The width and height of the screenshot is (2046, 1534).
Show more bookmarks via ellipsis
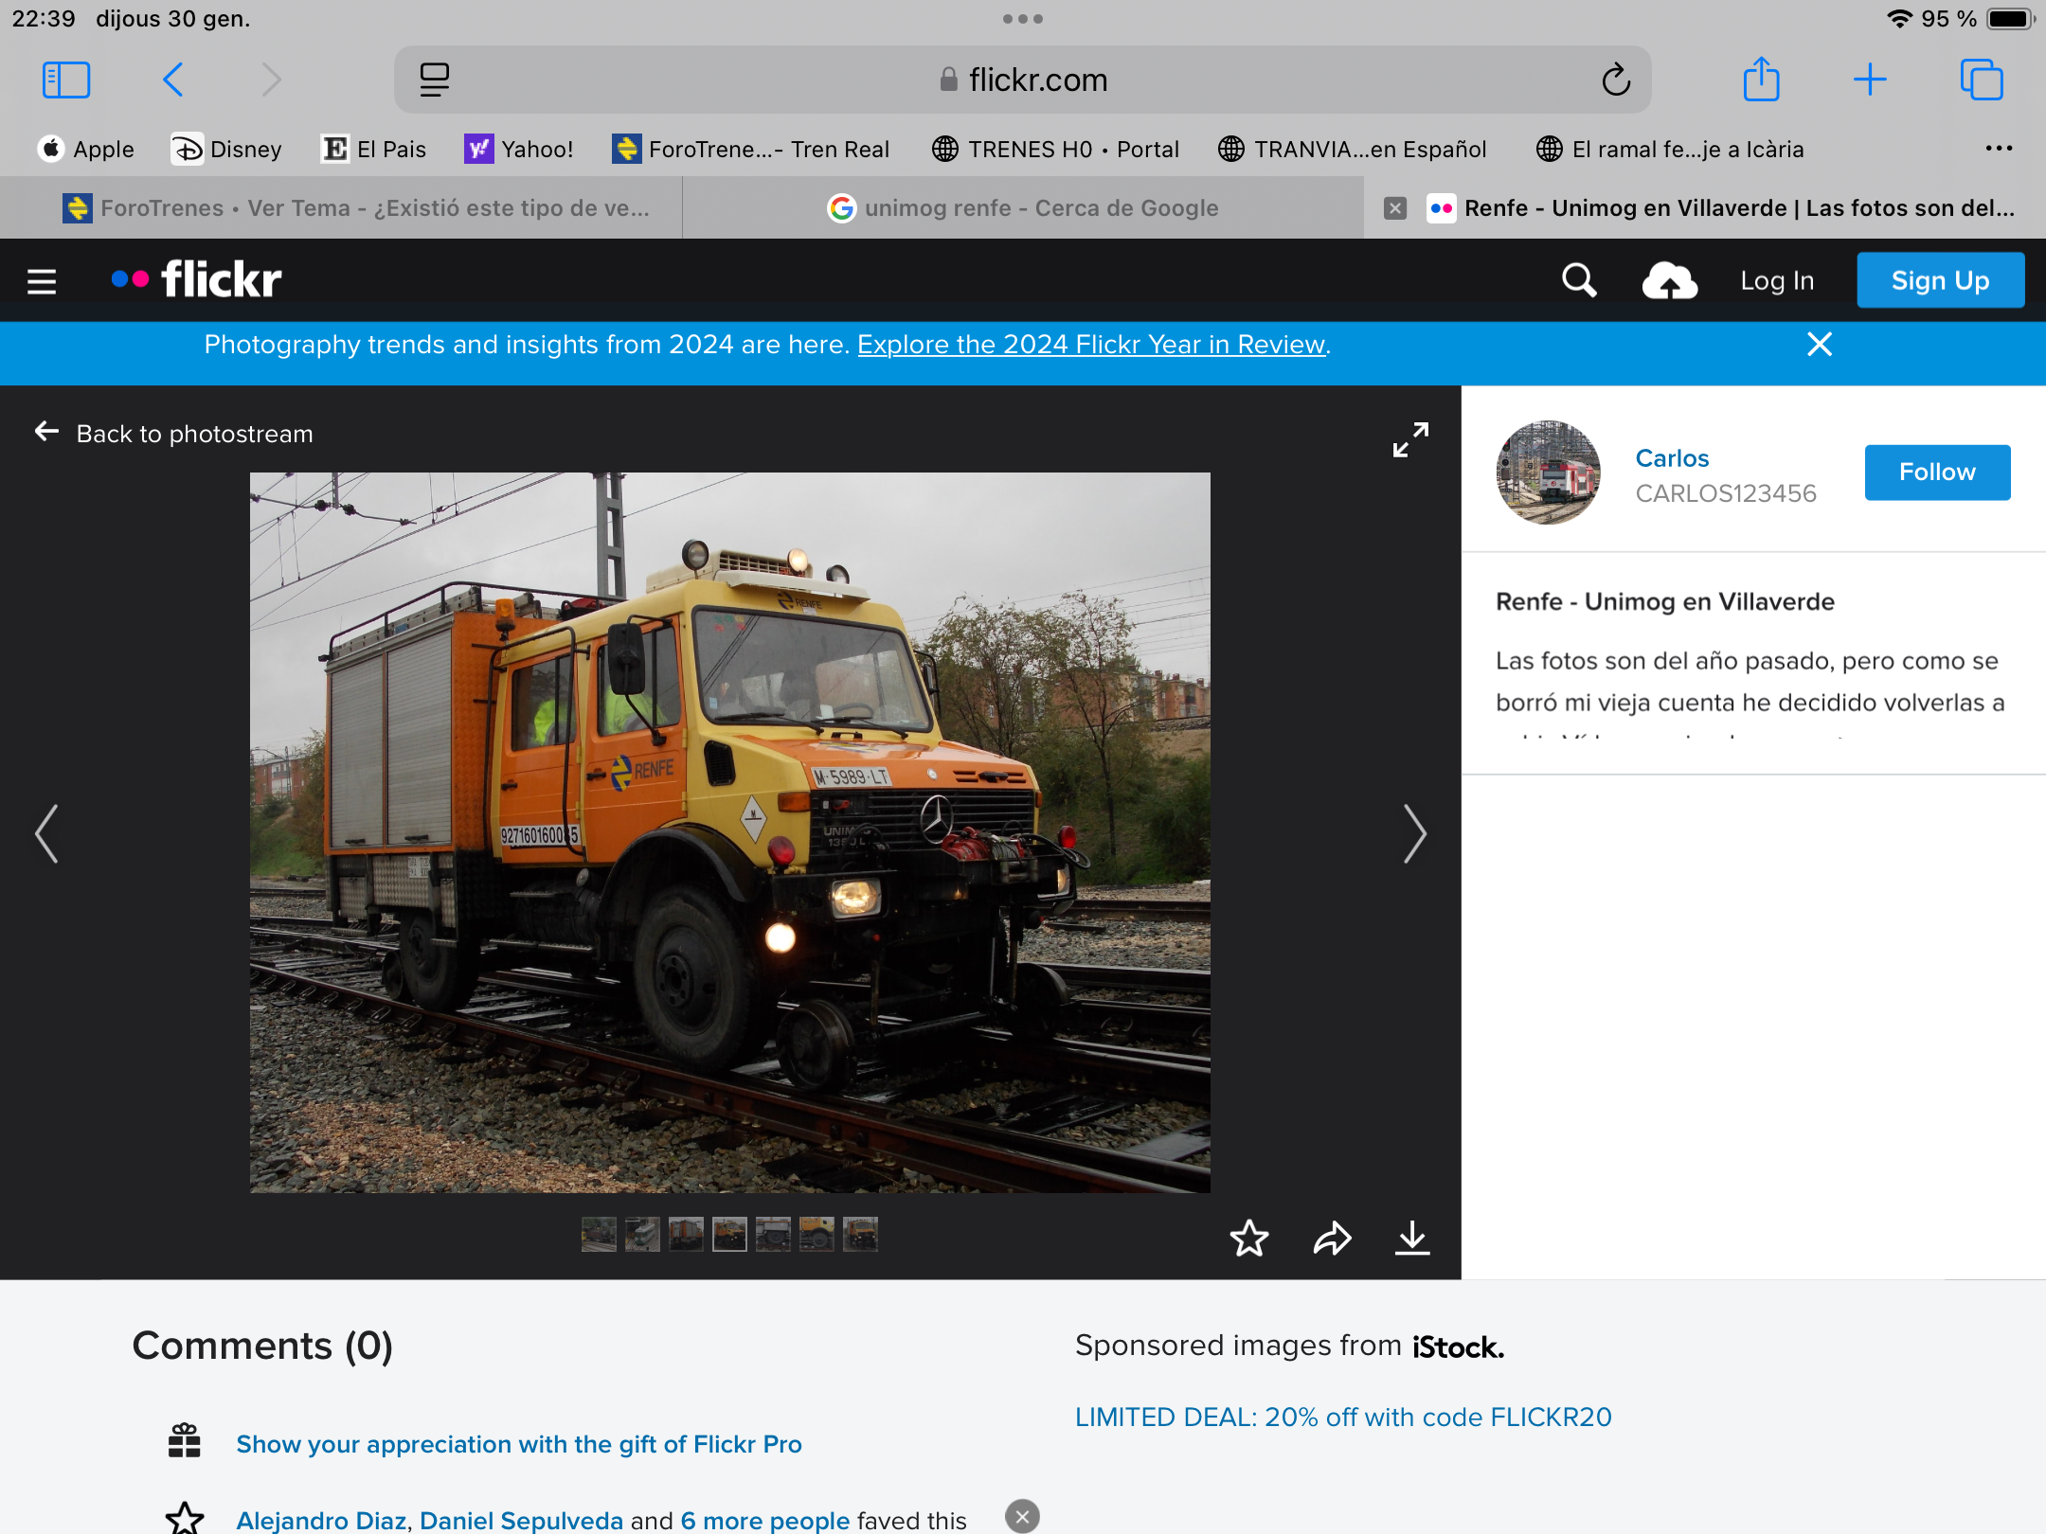[x=1999, y=149]
